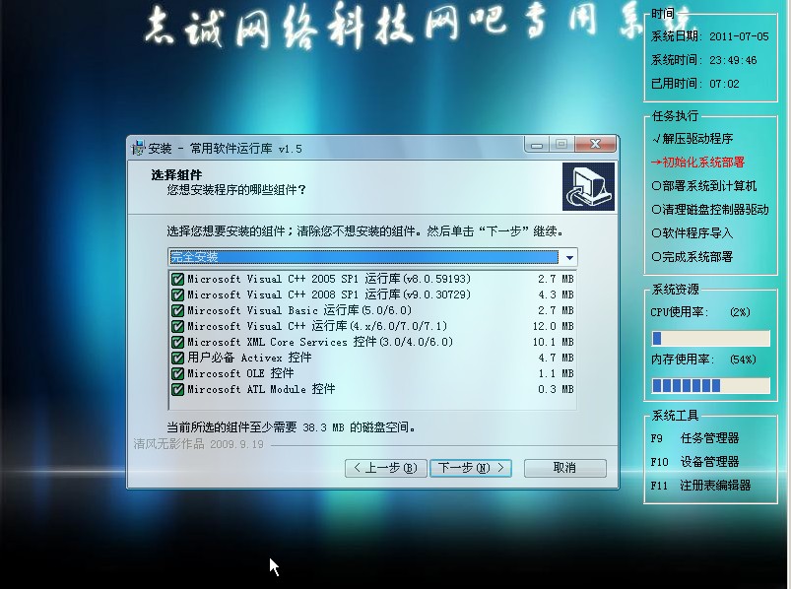The width and height of the screenshot is (791, 589).
Task: Click the installer title bar text 常用软件运行库 v1.5
Action: (245, 149)
